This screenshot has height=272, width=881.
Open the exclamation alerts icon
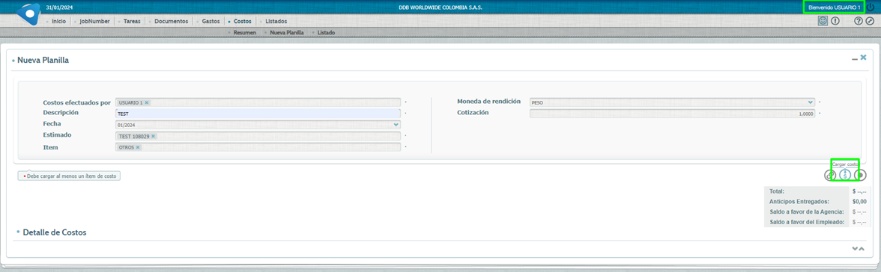pyautogui.click(x=835, y=22)
